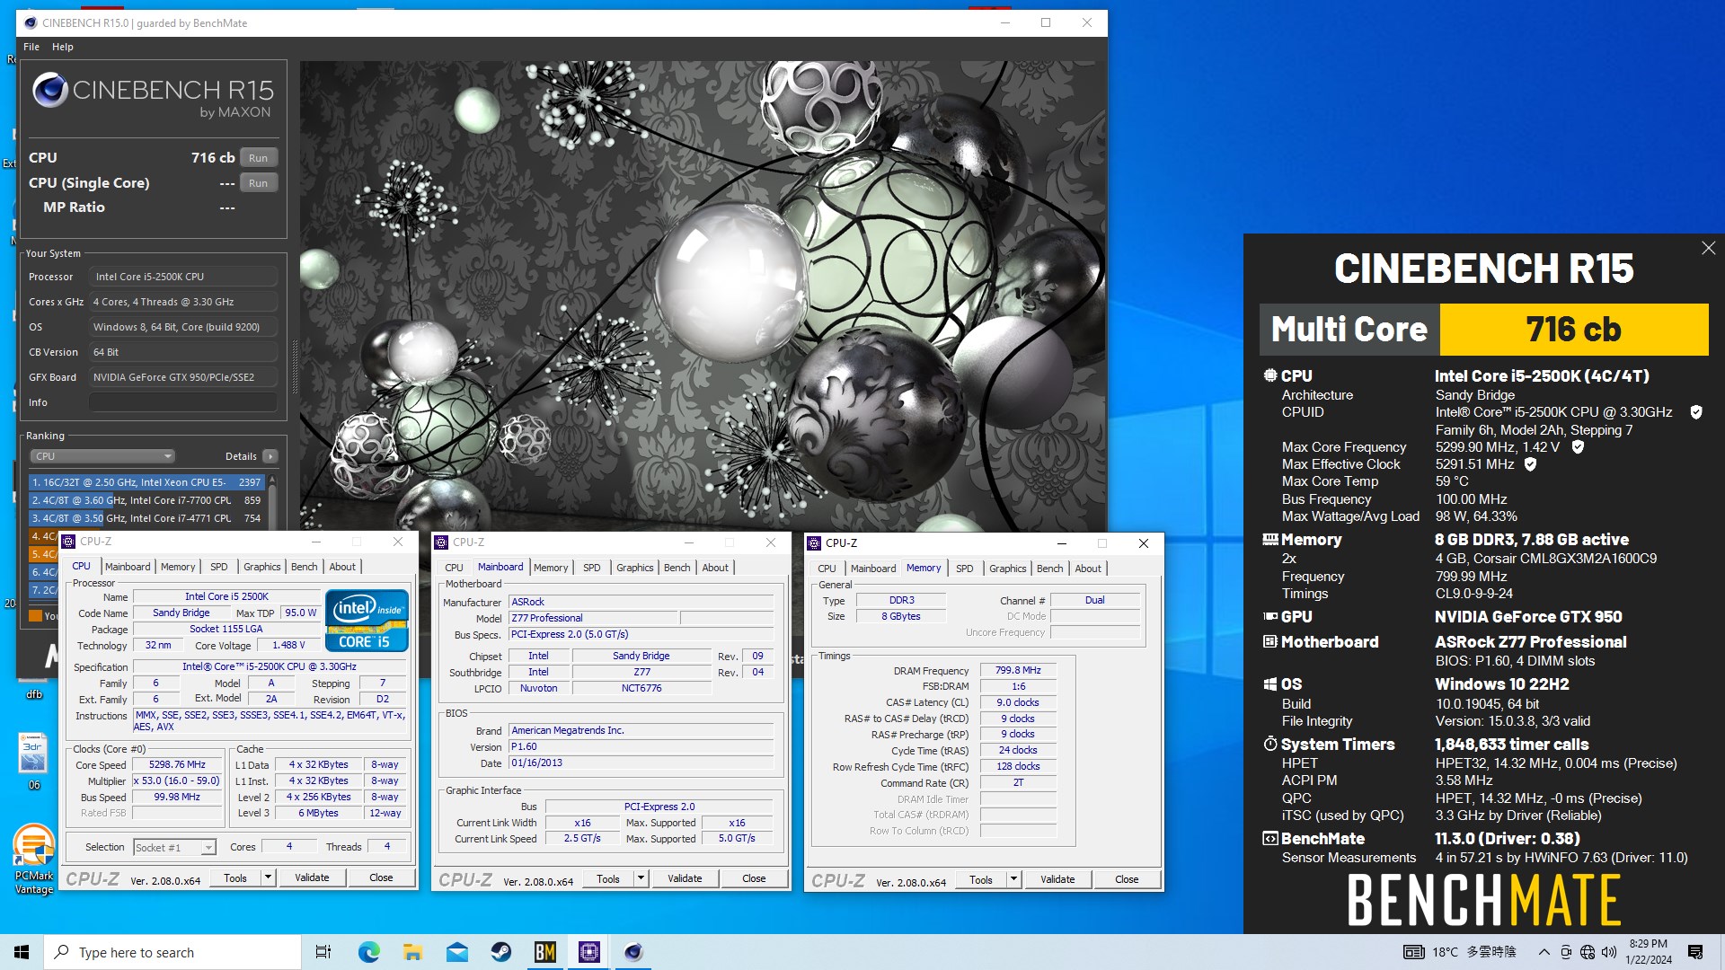Open the Windows Start menu
The image size is (1725, 970).
(22, 952)
